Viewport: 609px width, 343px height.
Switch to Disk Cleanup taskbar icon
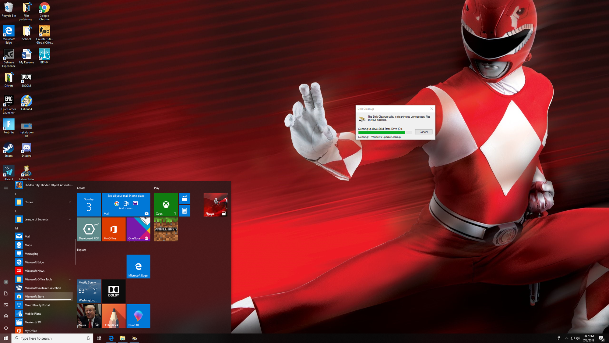click(x=134, y=338)
